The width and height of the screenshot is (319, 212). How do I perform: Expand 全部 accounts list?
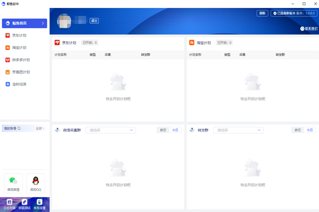coord(40,128)
